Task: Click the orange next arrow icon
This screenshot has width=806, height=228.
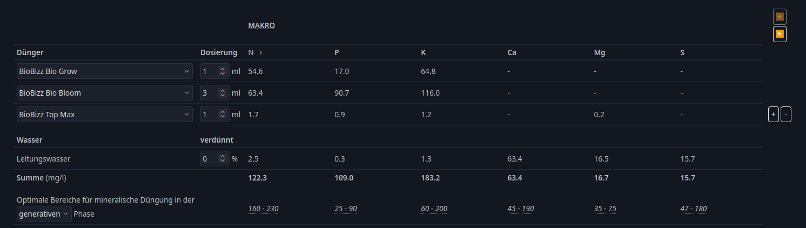Action: pos(780,34)
